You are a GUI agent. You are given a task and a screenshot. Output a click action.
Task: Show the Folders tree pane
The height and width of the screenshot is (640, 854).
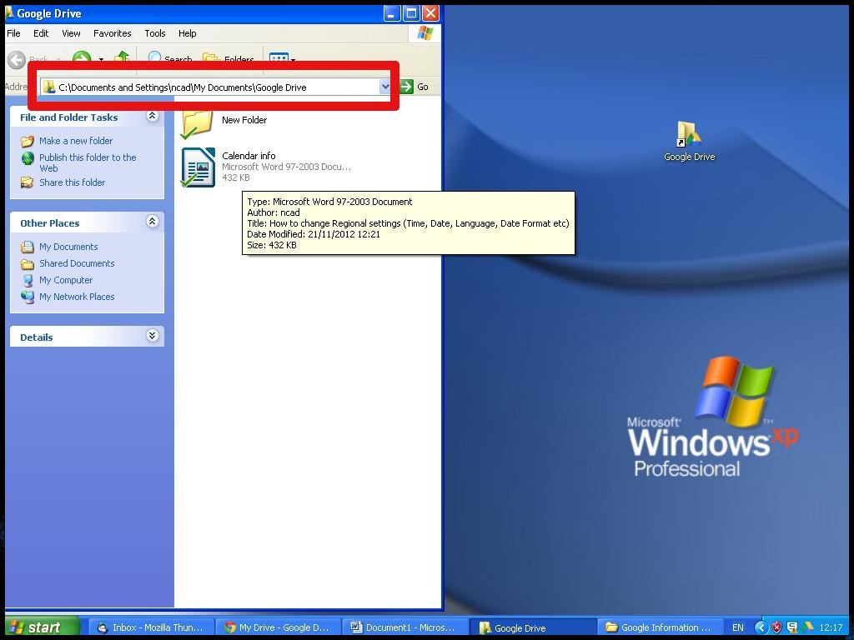(x=229, y=59)
